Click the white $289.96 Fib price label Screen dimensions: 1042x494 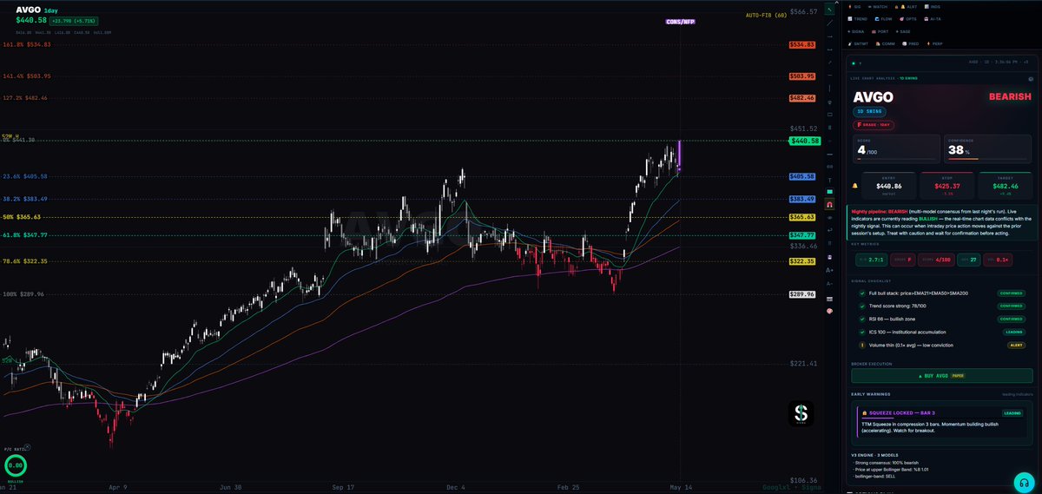[x=801, y=294]
